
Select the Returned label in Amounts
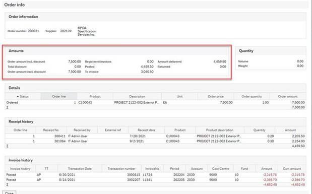pos(164,67)
